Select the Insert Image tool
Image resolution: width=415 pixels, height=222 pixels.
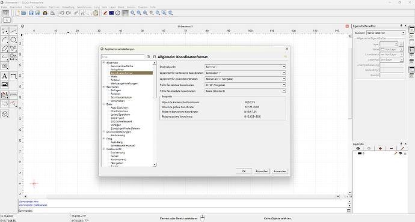[4, 85]
